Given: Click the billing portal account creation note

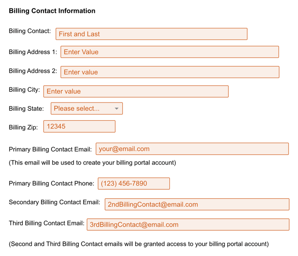Looking at the screenshot, I should pos(92,162).
